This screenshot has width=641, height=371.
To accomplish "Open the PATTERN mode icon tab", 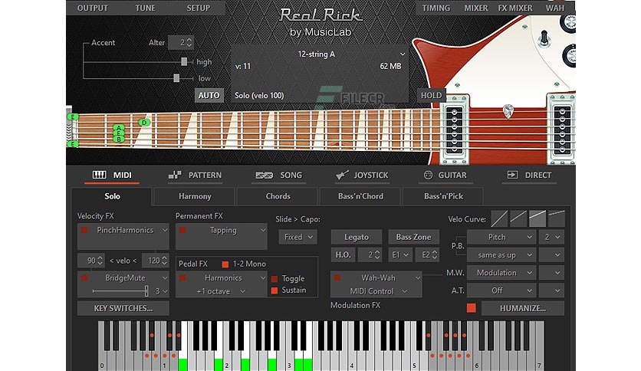I will [195, 176].
